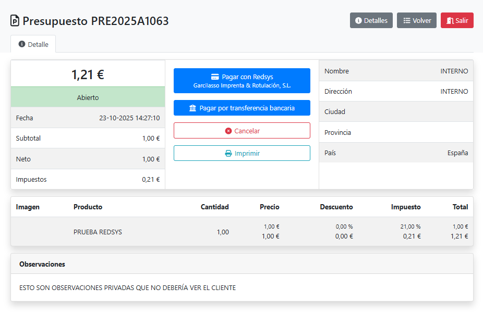Click the Observaciones section header
This screenshot has width=483, height=314.
(42, 264)
